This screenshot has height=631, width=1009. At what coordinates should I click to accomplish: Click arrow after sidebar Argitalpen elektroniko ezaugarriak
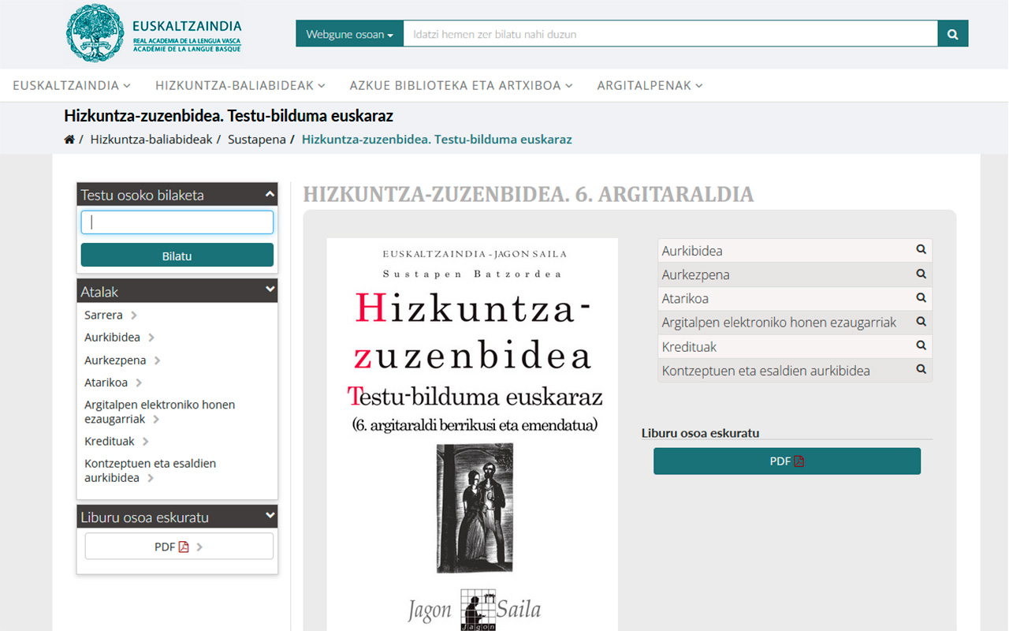click(156, 420)
